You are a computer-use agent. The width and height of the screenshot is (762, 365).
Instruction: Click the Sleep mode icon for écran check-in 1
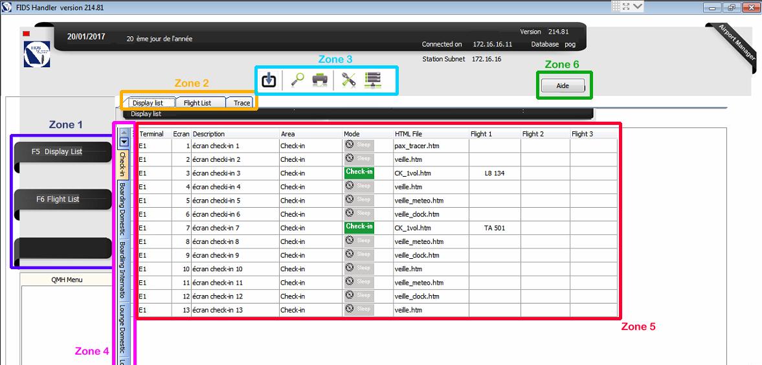click(x=359, y=146)
